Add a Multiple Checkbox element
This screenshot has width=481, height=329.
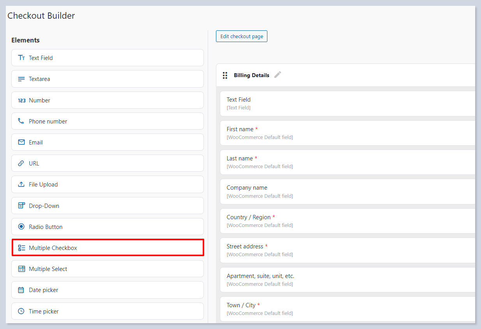point(108,248)
